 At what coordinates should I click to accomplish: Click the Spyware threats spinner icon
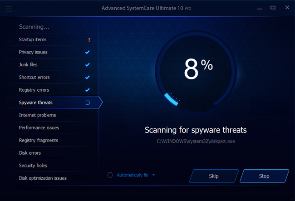[x=88, y=103]
